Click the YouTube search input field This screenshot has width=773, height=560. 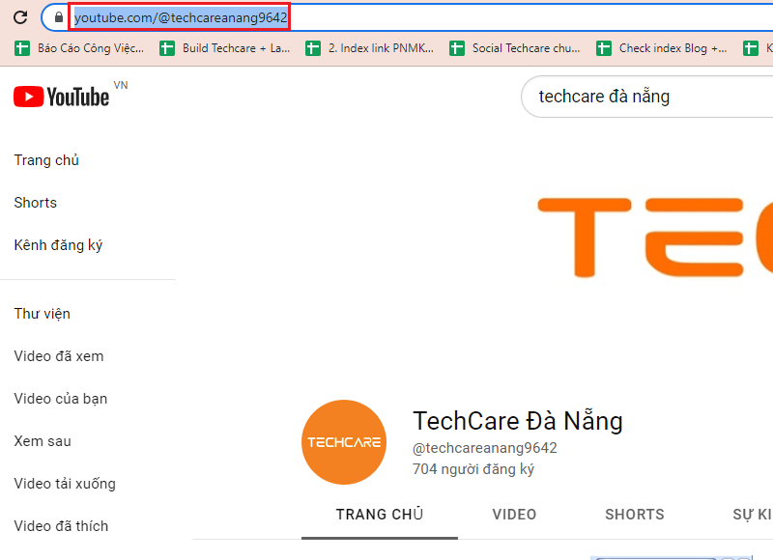tap(638, 97)
